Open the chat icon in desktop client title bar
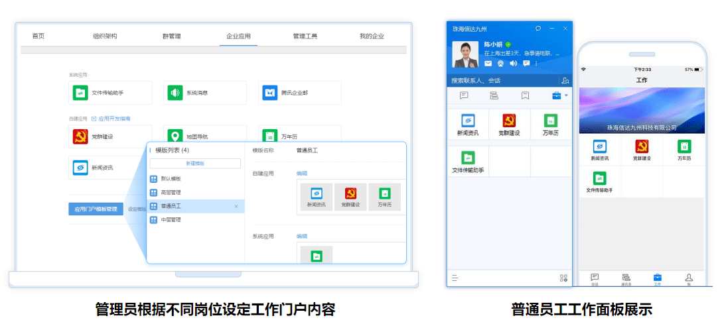Image resolution: width=724 pixels, height=322 pixels. click(538, 28)
